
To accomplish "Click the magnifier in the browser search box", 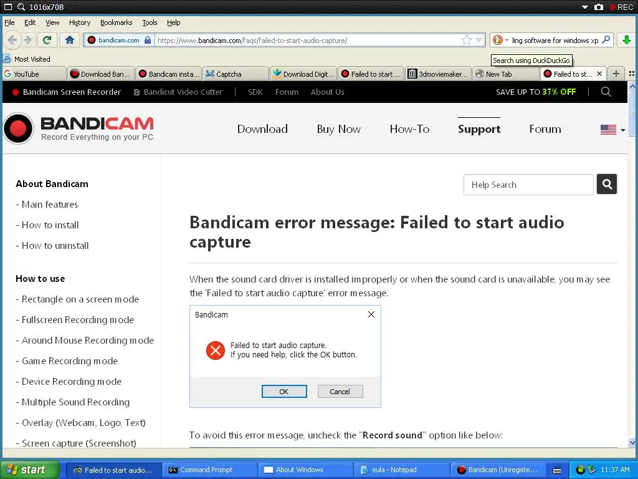I will (x=606, y=40).
